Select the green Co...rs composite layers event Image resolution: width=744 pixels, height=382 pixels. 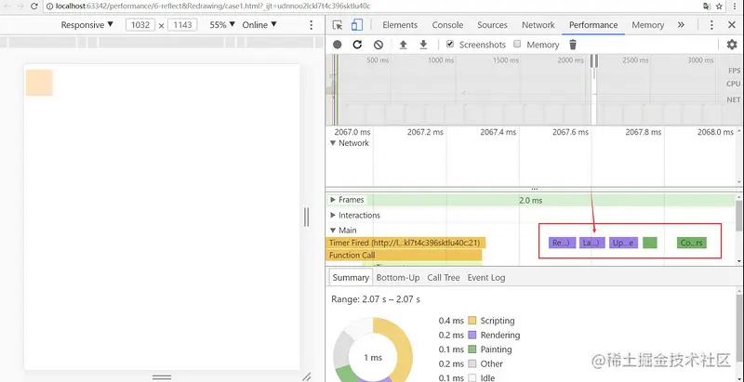click(x=691, y=243)
